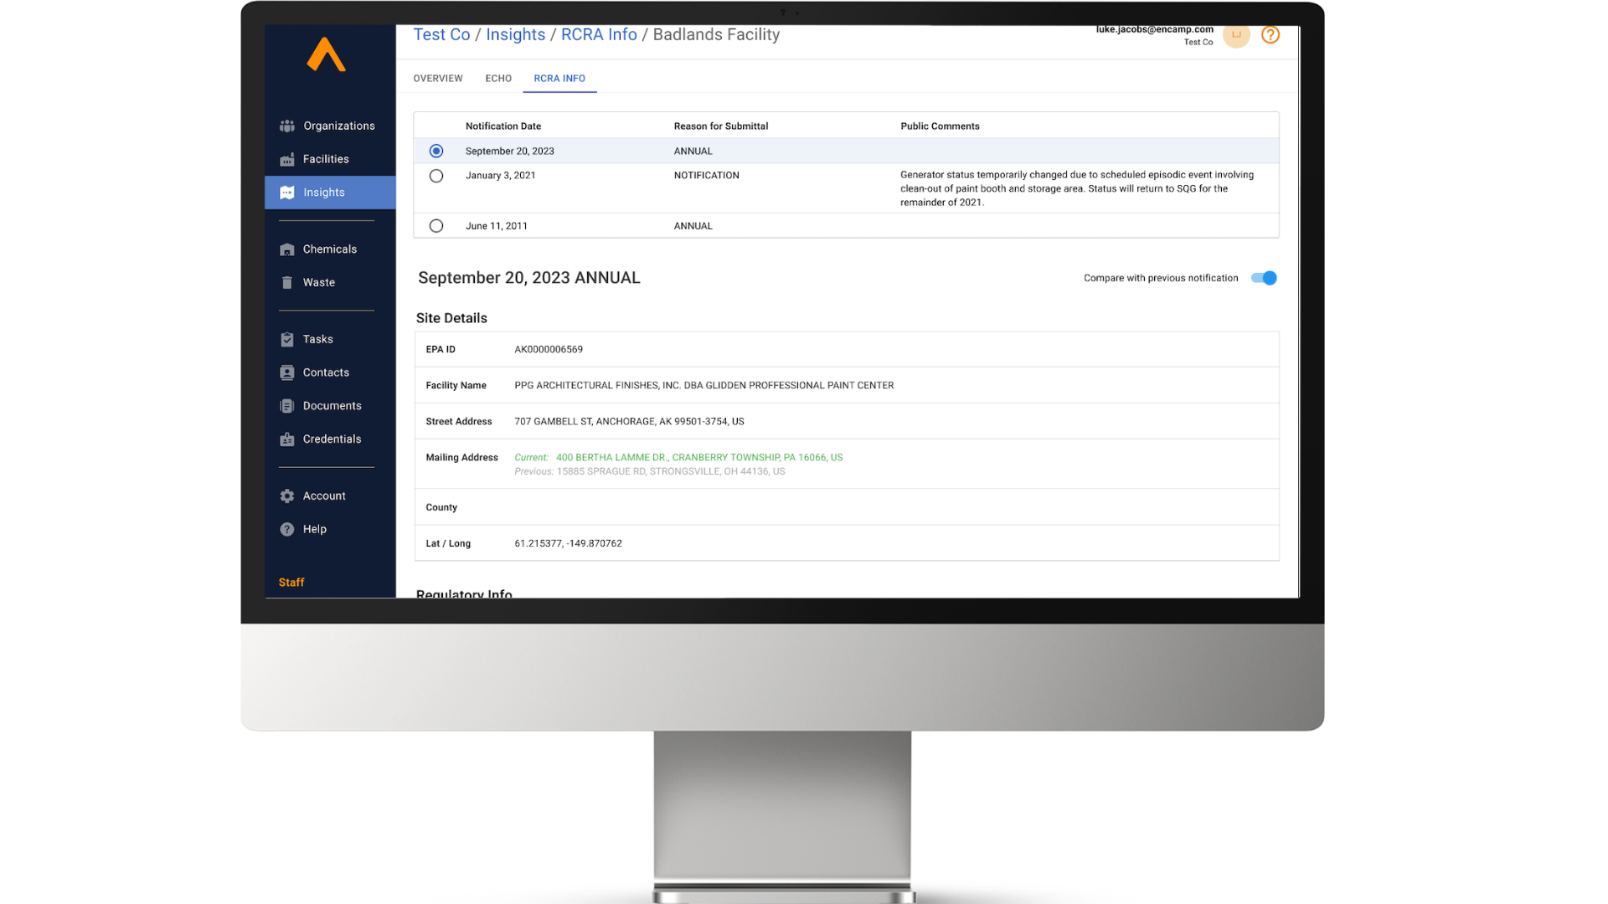Image resolution: width=1608 pixels, height=904 pixels.
Task: Open Account settings gear icon
Action: [287, 496]
